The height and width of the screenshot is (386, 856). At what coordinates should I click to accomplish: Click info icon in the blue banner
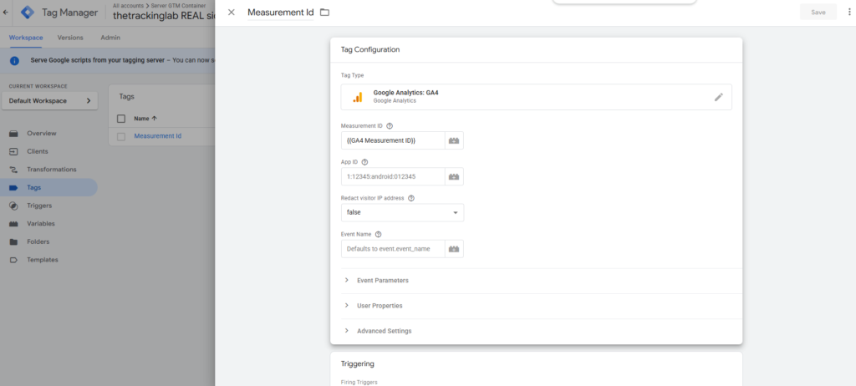coord(15,61)
